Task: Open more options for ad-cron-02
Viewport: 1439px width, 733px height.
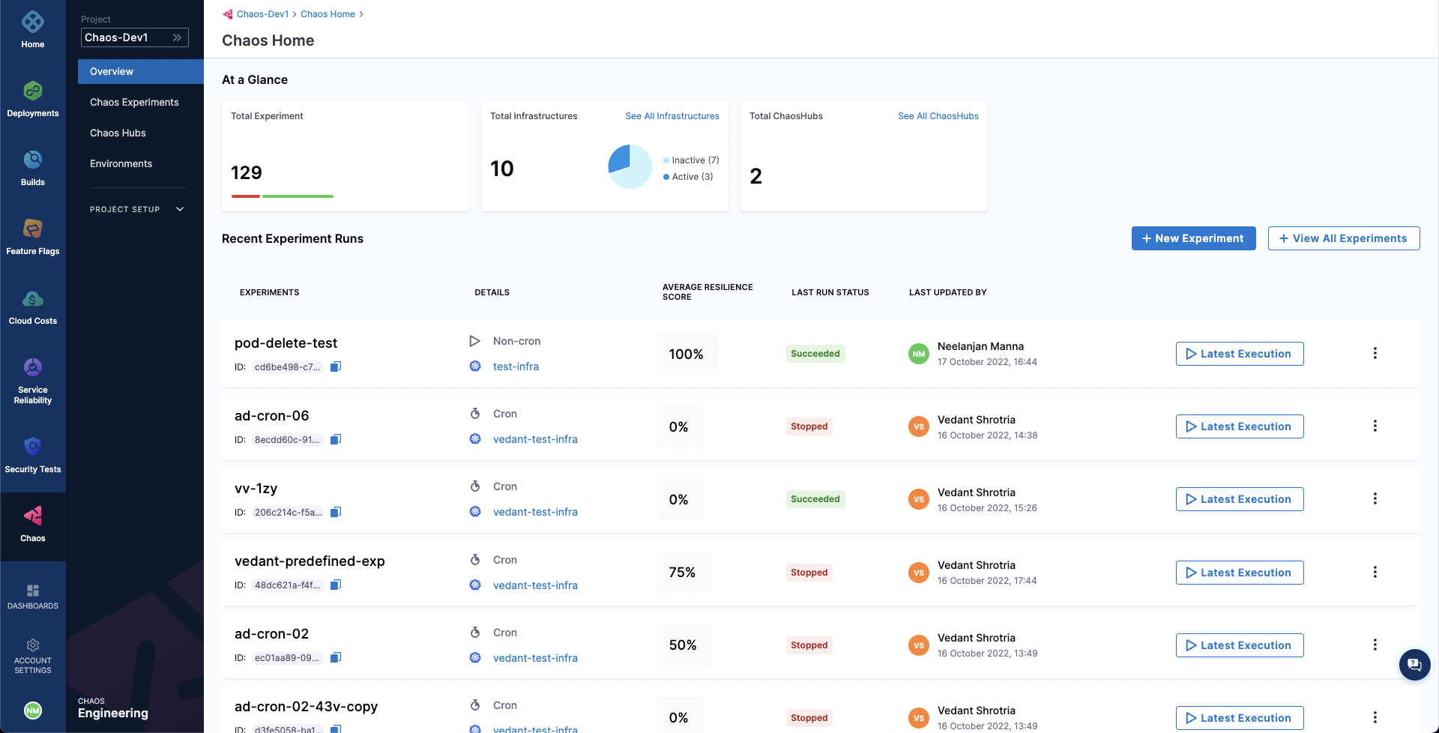Action: pyautogui.click(x=1375, y=645)
